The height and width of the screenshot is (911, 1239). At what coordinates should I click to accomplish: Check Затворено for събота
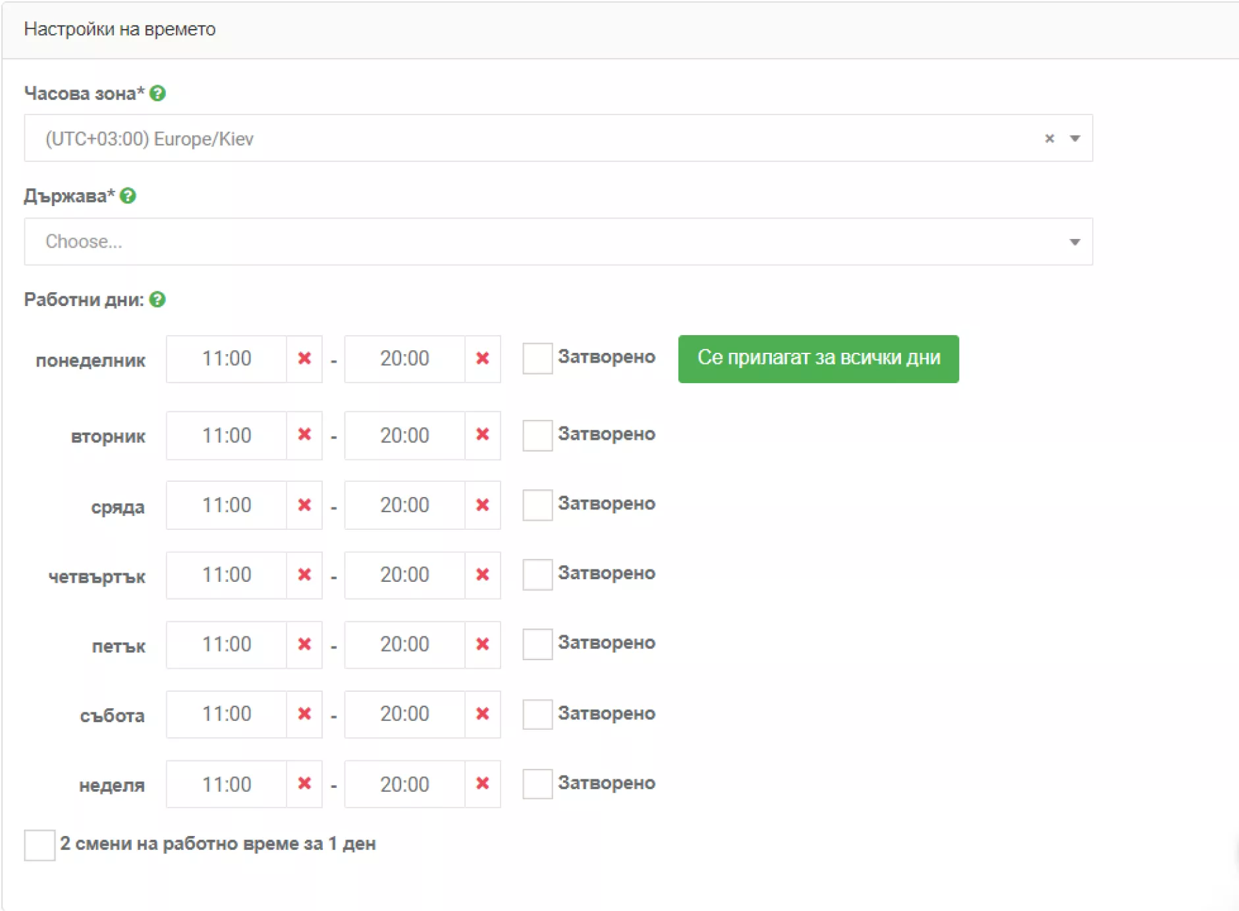click(537, 714)
